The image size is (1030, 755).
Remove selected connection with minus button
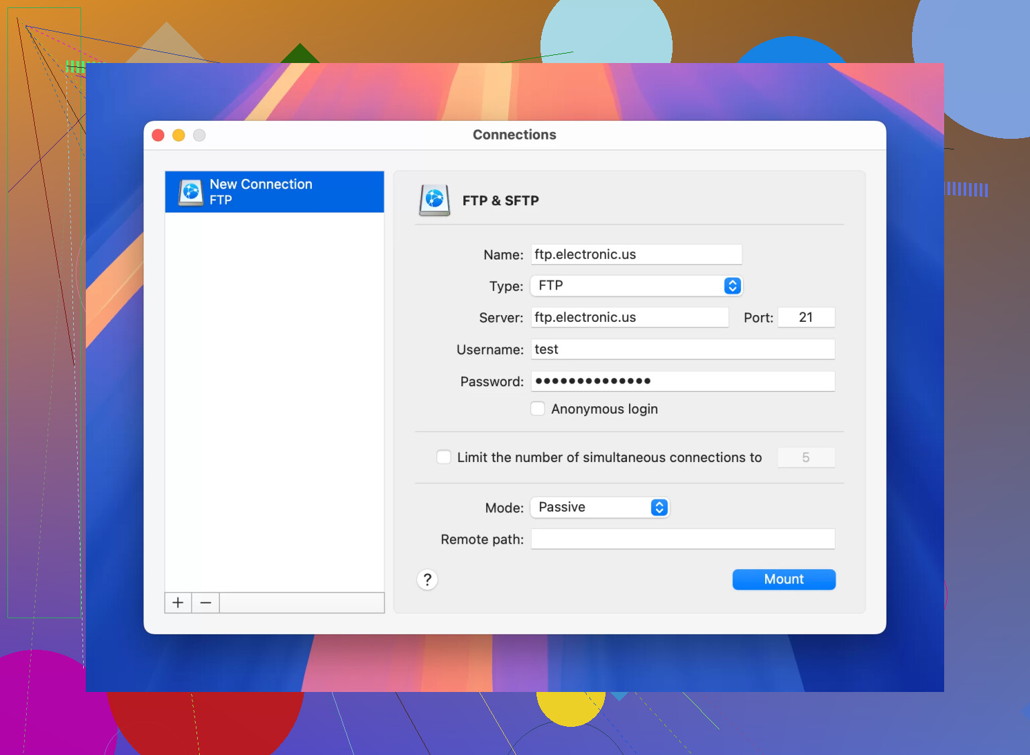point(206,603)
